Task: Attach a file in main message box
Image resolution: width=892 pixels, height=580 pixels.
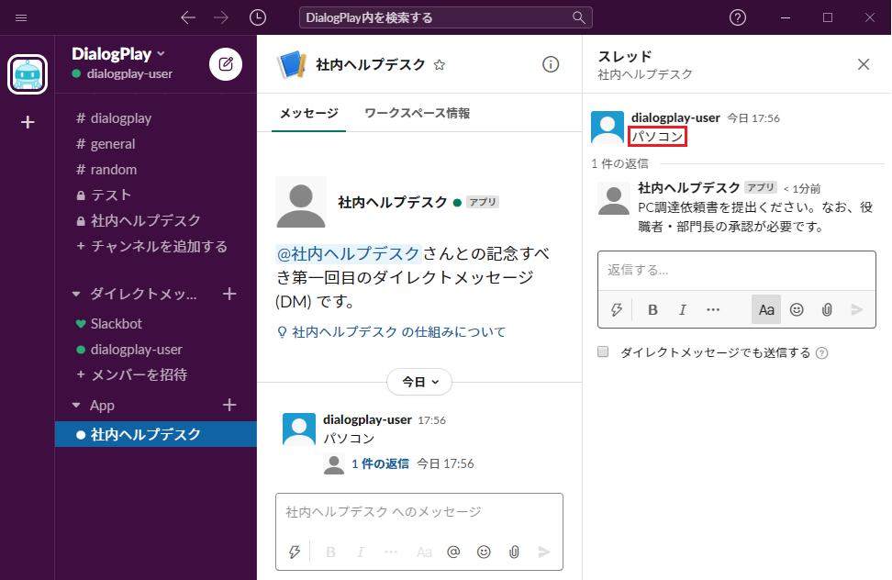Action: [x=514, y=552]
